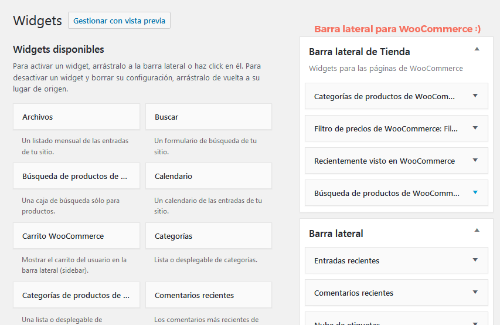Click the Barra lateral de Tienda heading
This screenshot has height=325, width=500.
click(359, 52)
